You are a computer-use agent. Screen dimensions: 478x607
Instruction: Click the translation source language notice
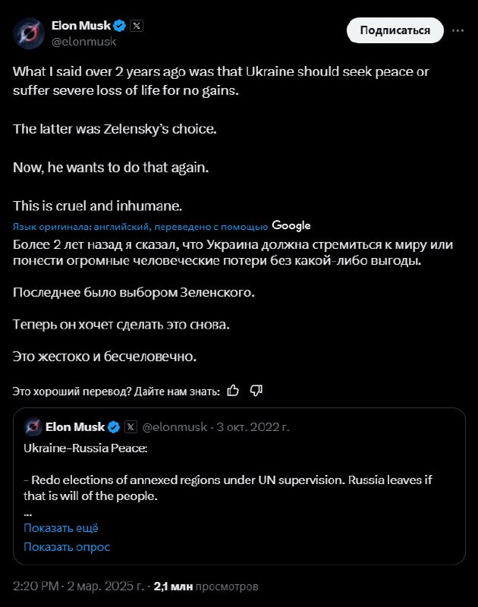click(x=140, y=226)
